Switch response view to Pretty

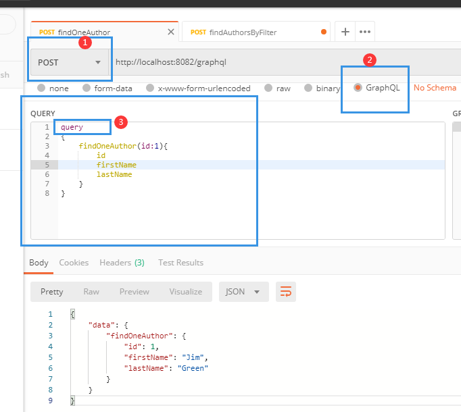[52, 292]
